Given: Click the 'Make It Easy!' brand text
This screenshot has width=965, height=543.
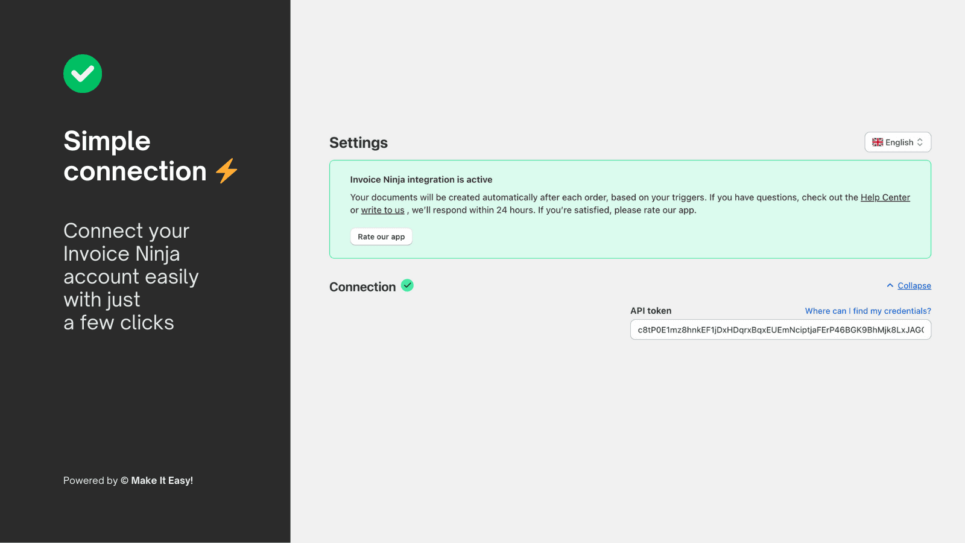Looking at the screenshot, I should 162,480.
